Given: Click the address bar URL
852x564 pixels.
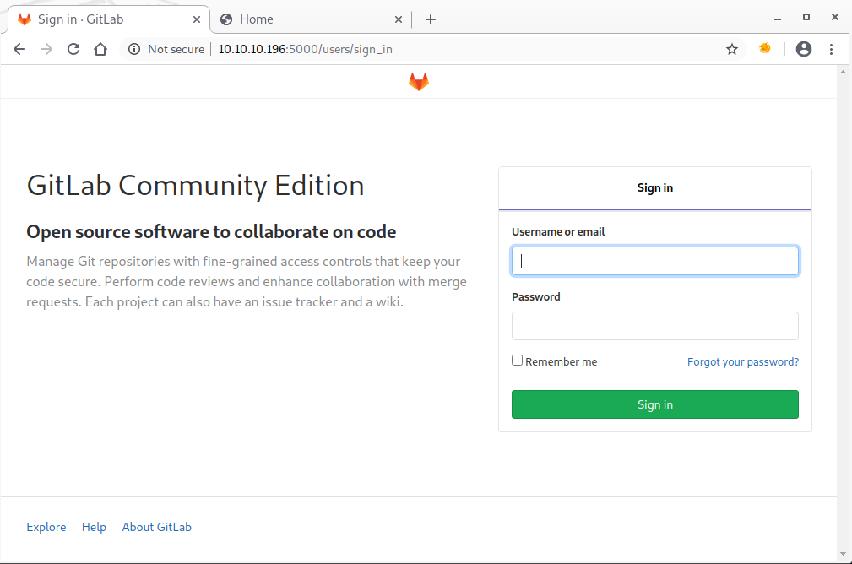Looking at the screenshot, I should coord(305,50).
